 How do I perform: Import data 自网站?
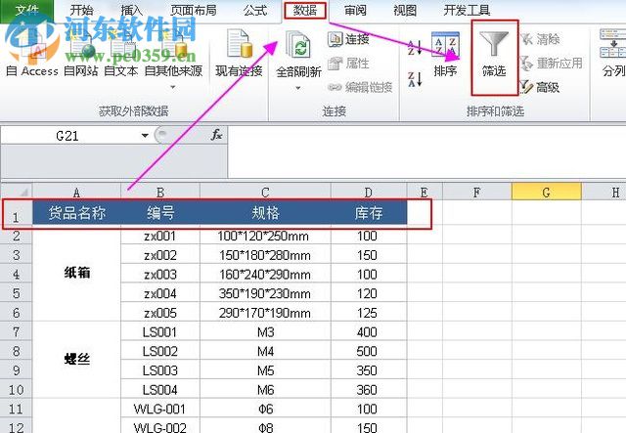81,54
